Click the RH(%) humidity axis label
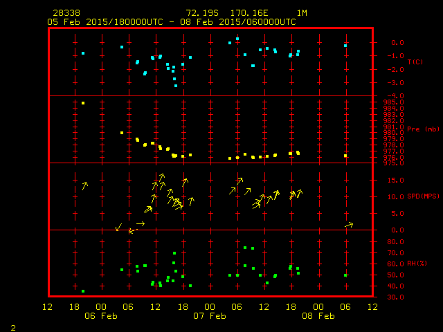This screenshot has height=332, width=443. tap(416, 264)
